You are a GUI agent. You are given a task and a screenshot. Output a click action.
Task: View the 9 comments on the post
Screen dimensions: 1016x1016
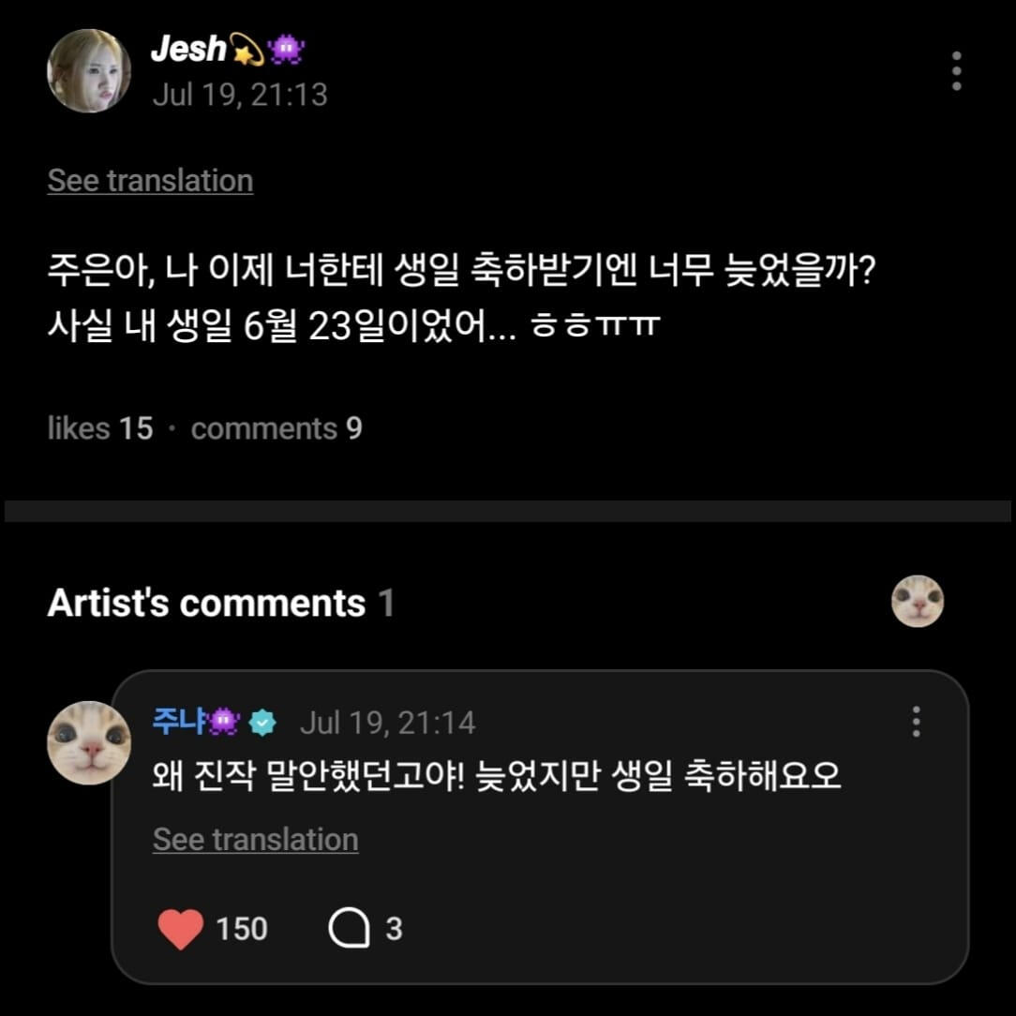coord(276,428)
